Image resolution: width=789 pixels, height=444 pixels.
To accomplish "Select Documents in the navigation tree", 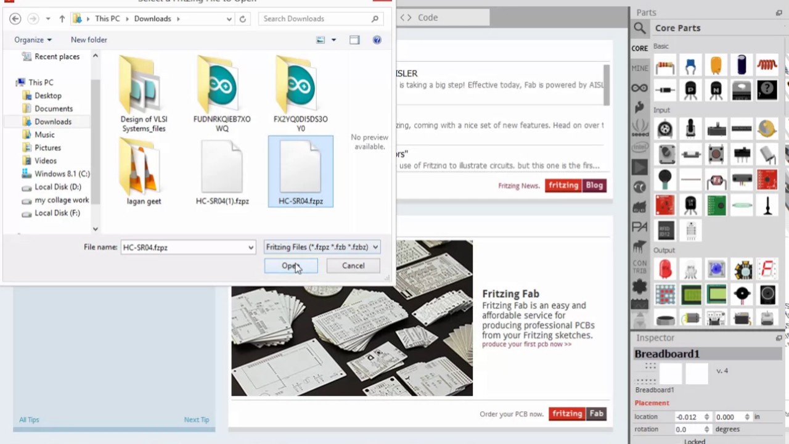I will click(x=54, y=109).
